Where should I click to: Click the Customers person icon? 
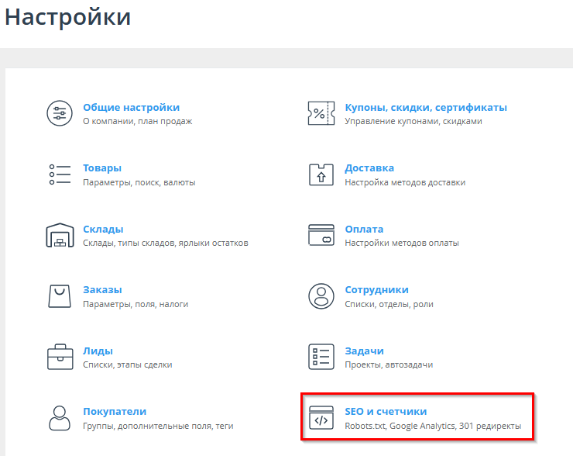[x=60, y=418]
